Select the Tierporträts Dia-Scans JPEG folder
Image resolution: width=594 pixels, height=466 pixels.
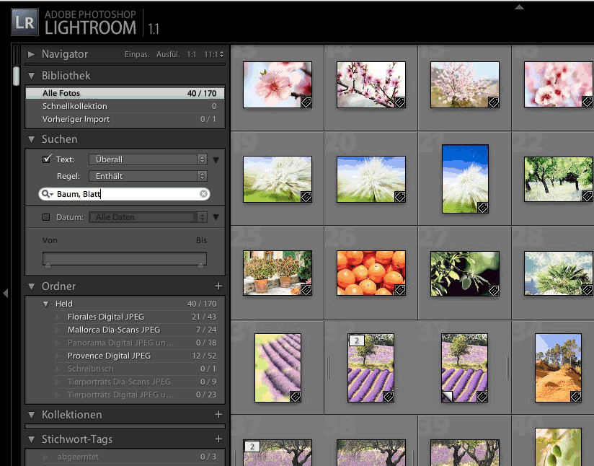click(x=125, y=382)
